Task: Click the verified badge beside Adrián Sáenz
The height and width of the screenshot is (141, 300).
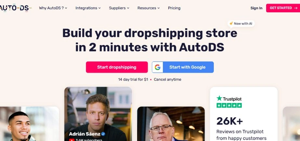Action: tap(103, 134)
